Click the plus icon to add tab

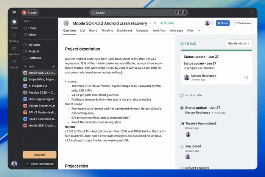(199, 31)
